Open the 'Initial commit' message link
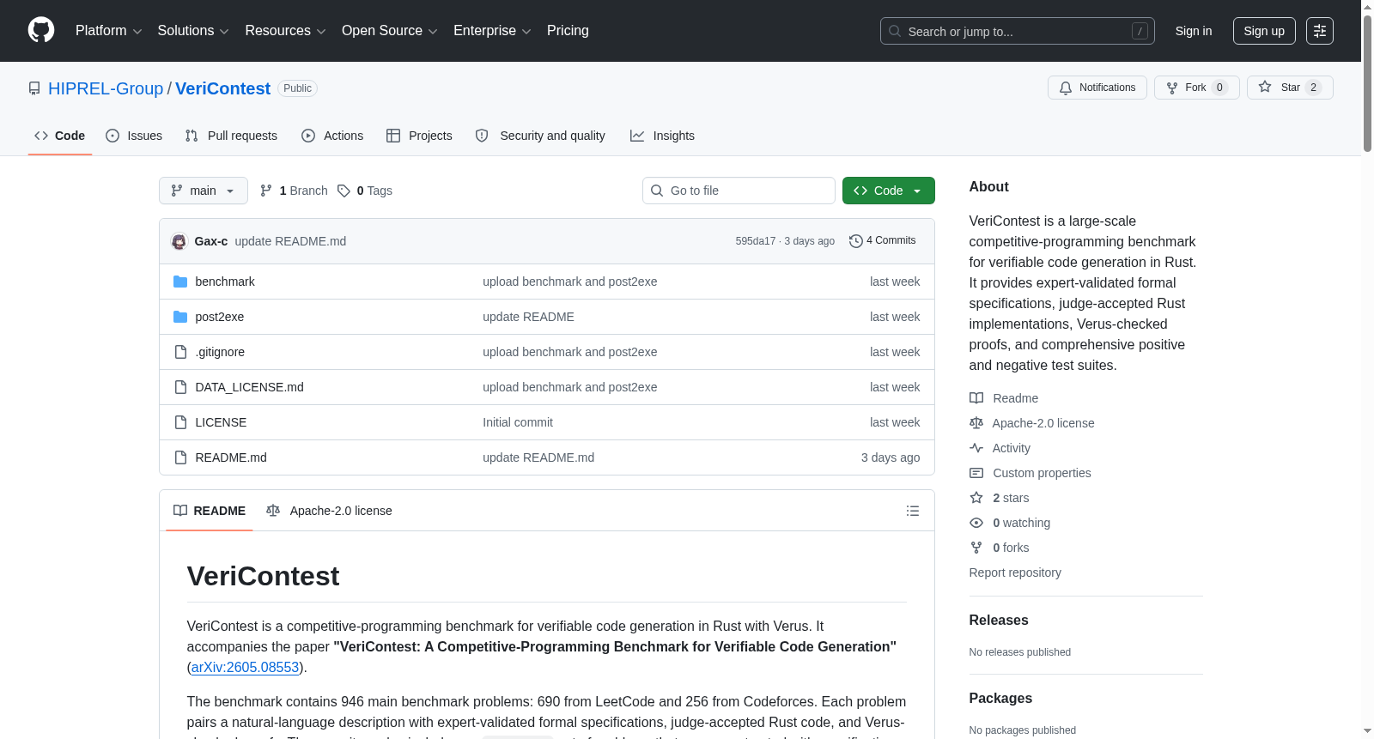The height and width of the screenshot is (739, 1374). point(518,422)
